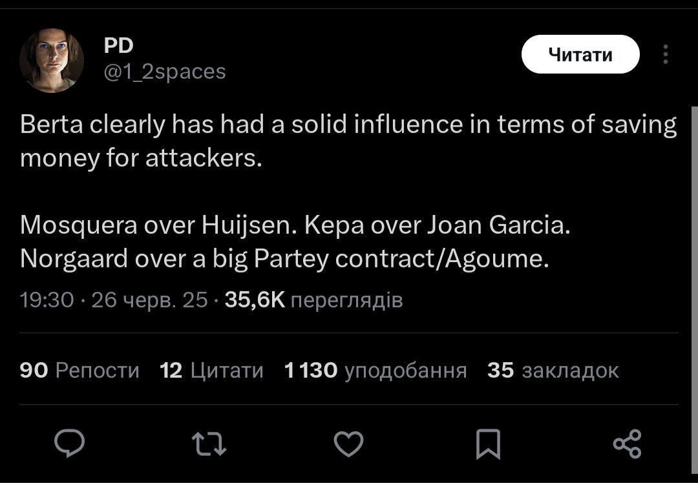See who gave 1 130 уподобання

pyautogui.click(x=375, y=370)
